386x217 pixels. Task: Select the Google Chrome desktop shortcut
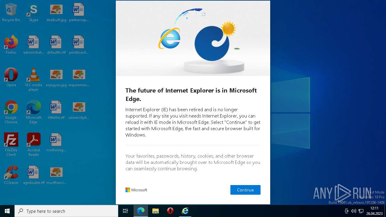click(11, 112)
